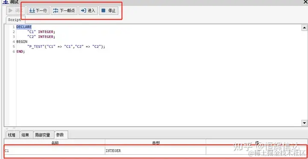The image size is (308, 159).
Task: Click the greyed-out debug run button
Action: tap(15, 11)
